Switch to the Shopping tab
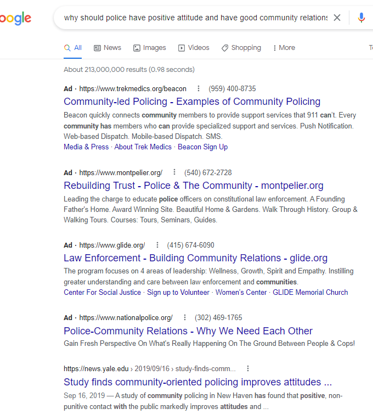Image resolution: width=373 pixels, height=420 pixels. coord(241,48)
